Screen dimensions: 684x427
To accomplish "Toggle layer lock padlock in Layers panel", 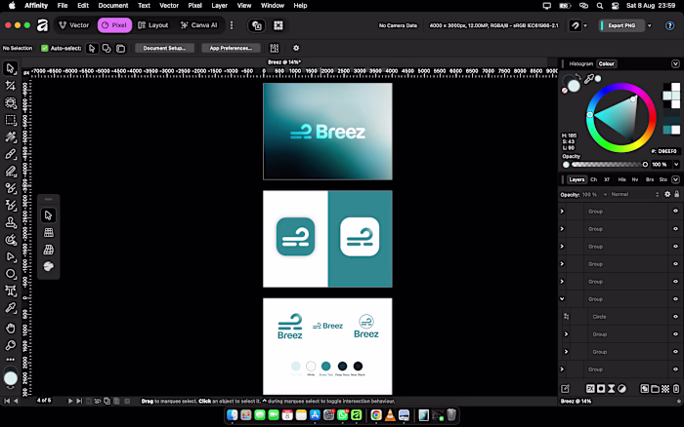I will click(x=676, y=194).
